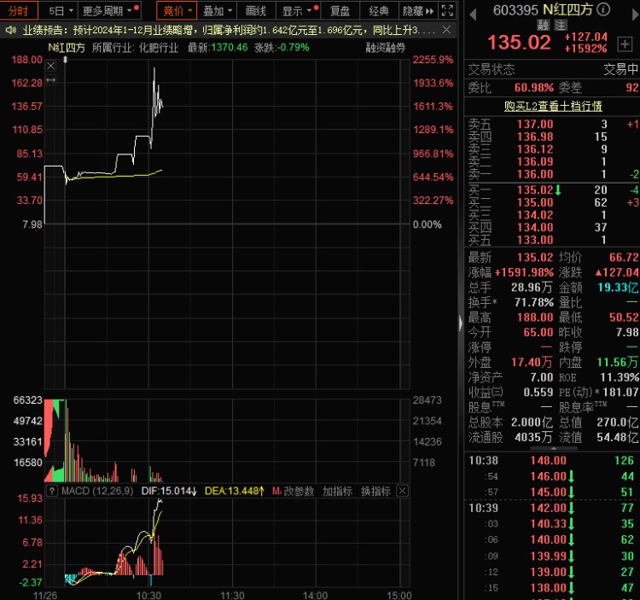Click the vertical cursor marker icon
640x600 pixels.
point(65,60)
